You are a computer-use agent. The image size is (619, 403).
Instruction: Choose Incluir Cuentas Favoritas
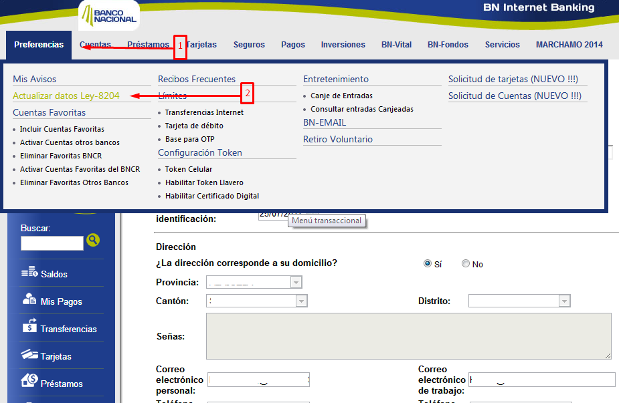62,129
